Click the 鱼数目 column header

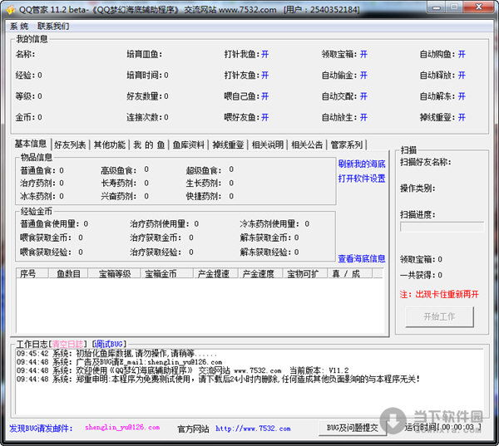(68, 273)
